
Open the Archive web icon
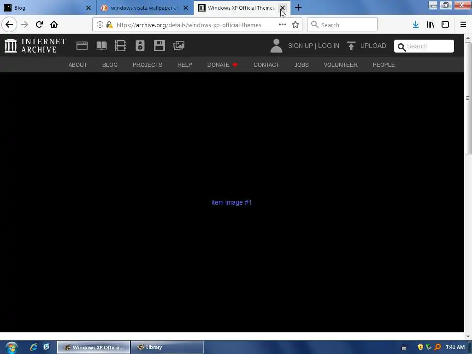82,46
